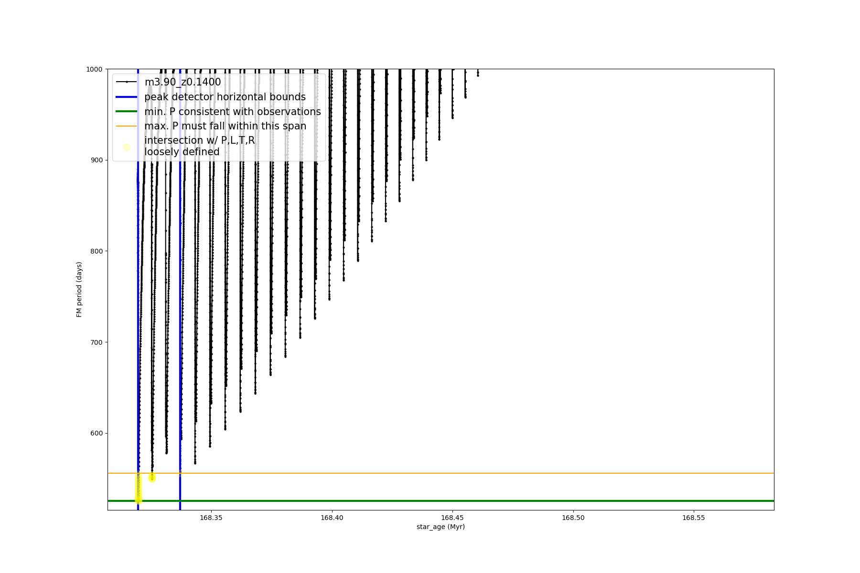Click the 1000 y-axis tick label

tap(94, 69)
